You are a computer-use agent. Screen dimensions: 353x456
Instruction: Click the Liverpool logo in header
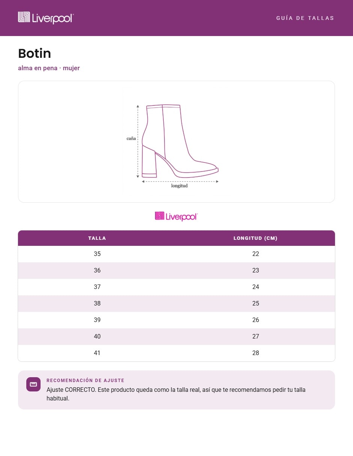point(46,18)
